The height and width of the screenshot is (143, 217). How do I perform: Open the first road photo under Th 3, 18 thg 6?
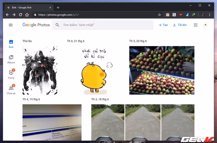(108, 122)
